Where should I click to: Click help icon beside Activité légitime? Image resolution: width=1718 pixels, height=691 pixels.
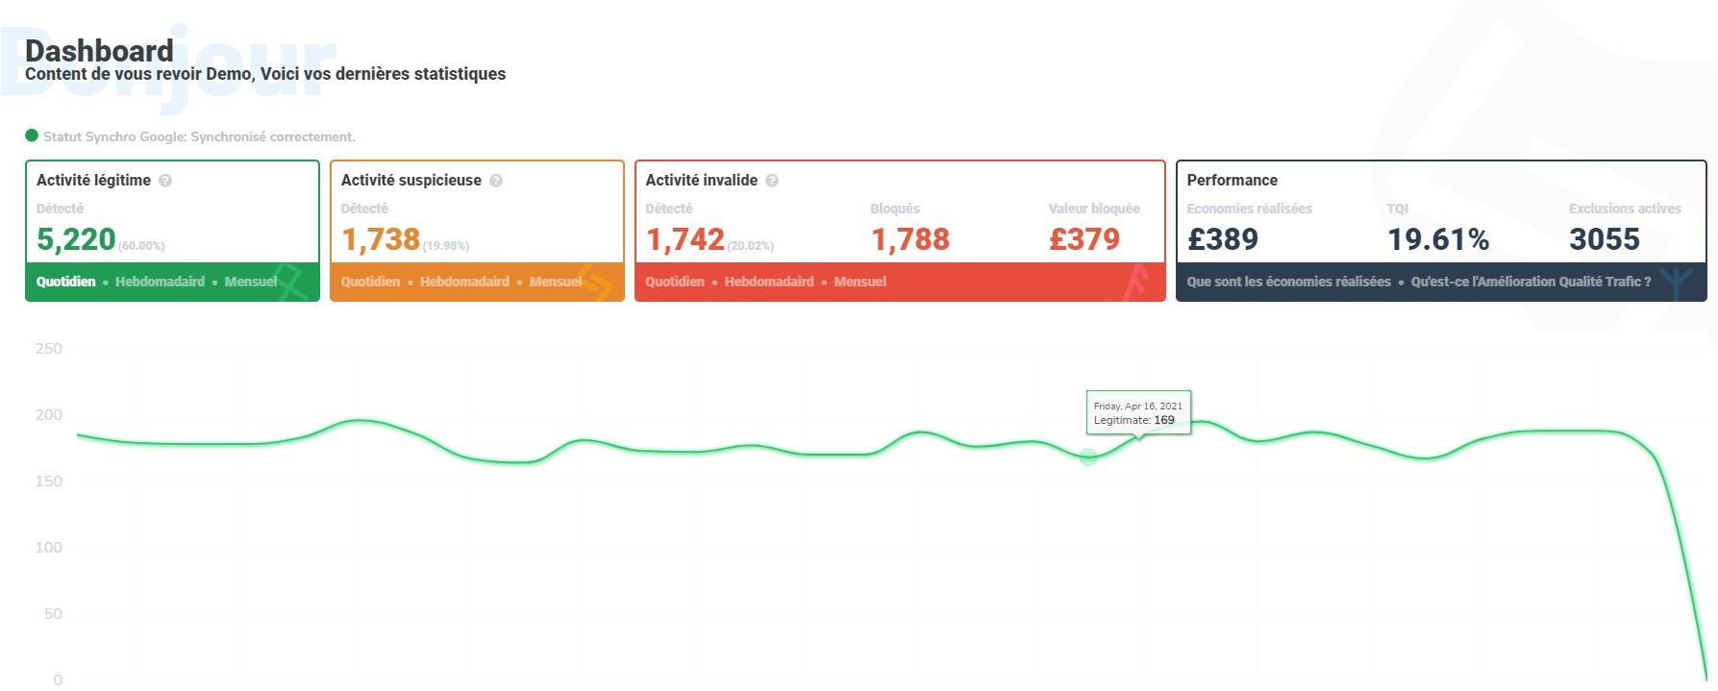coord(165,181)
